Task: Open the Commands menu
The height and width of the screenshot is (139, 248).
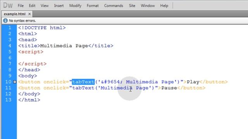Action: click(x=114, y=6)
